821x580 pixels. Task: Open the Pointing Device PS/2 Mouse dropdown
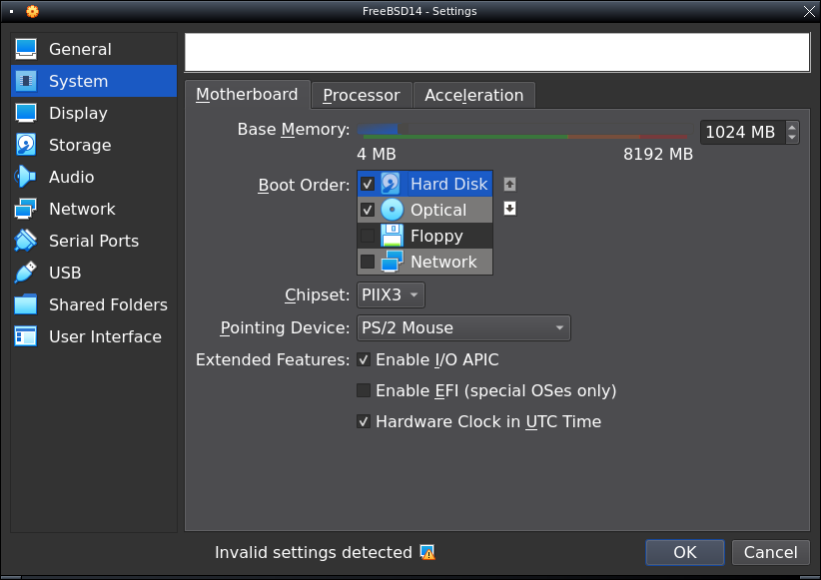point(463,328)
